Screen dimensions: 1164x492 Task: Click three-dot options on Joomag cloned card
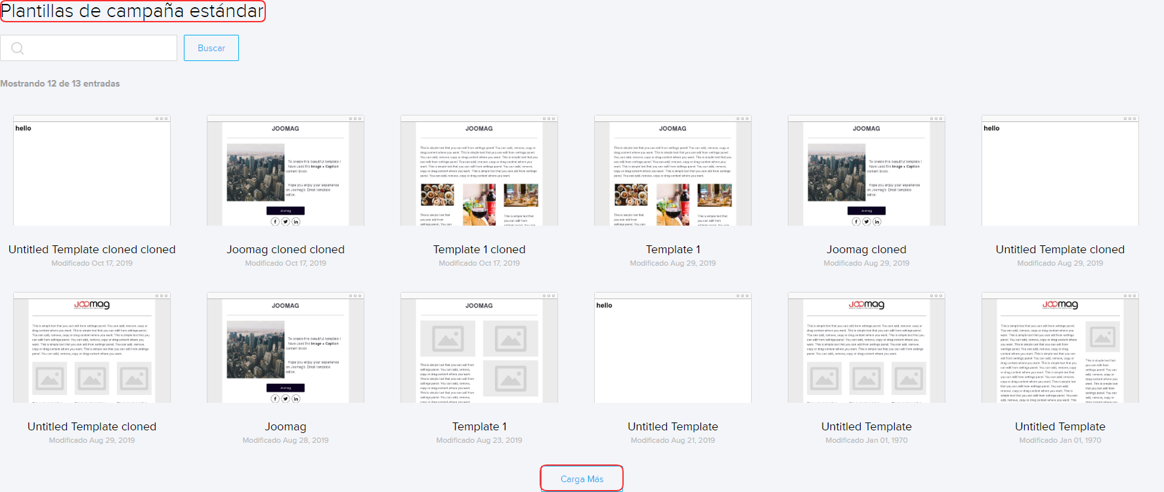(x=936, y=119)
